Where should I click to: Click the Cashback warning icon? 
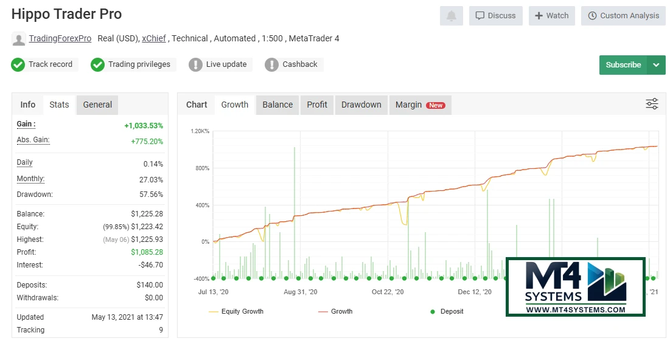pos(272,64)
